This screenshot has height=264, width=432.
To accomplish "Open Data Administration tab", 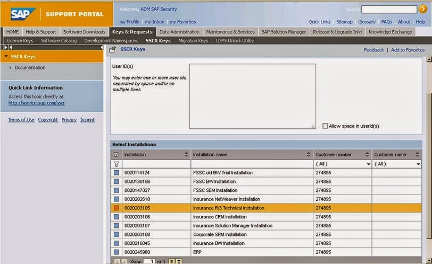I will [179, 32].
